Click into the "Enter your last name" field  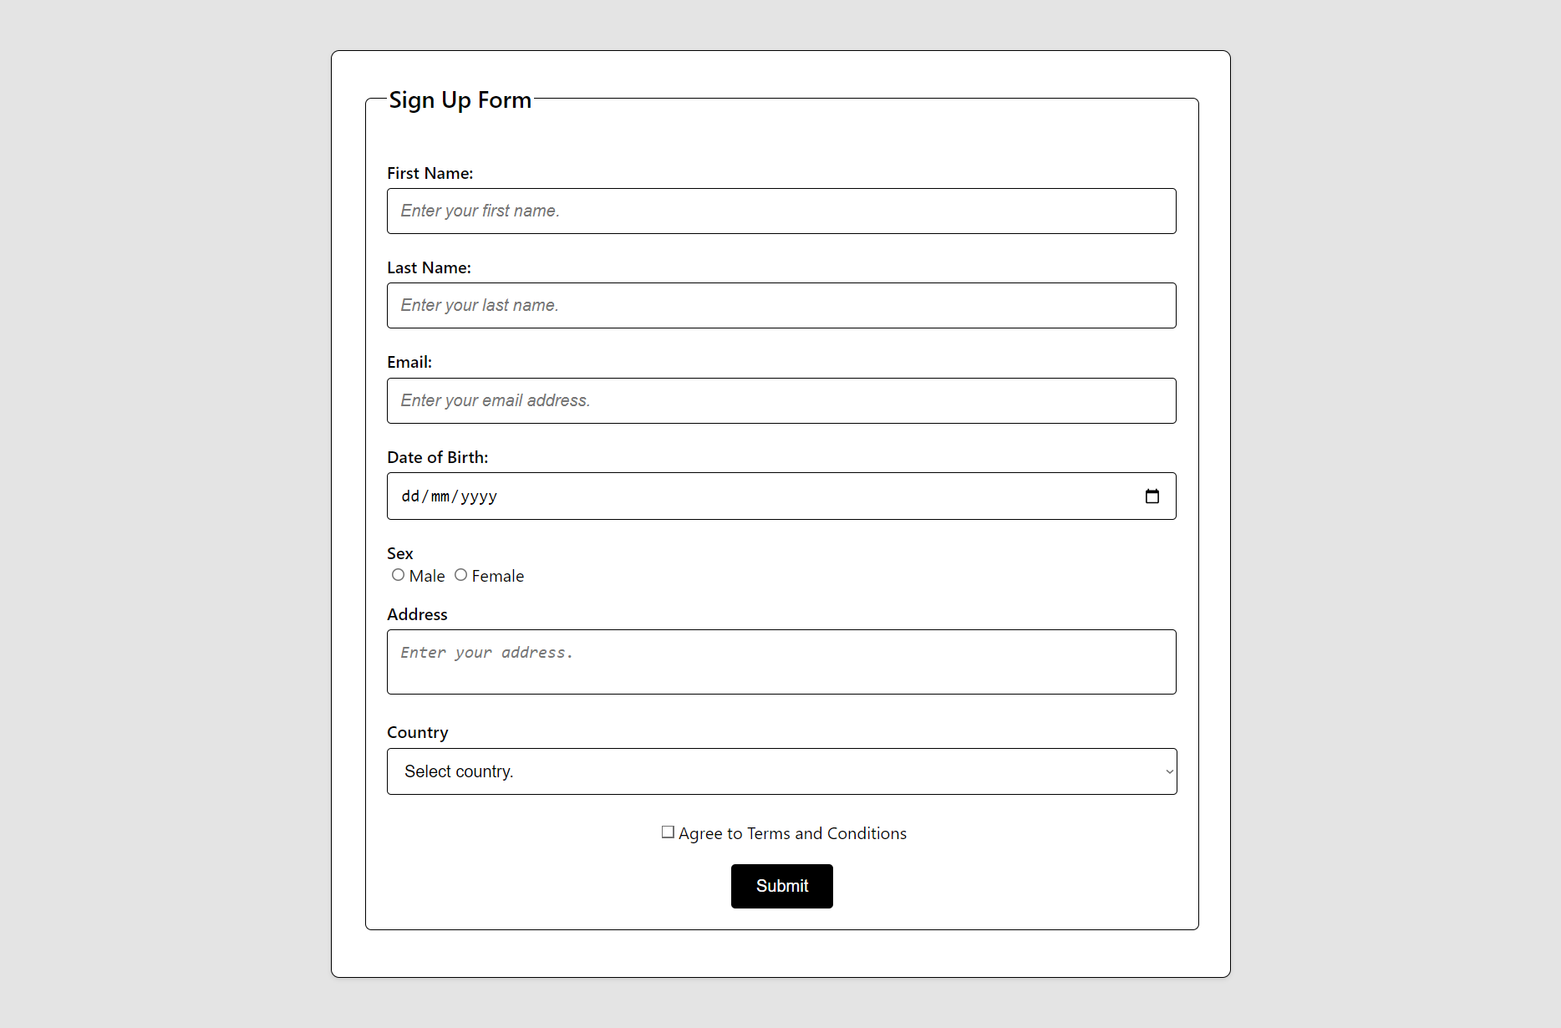tap(780, 306)
